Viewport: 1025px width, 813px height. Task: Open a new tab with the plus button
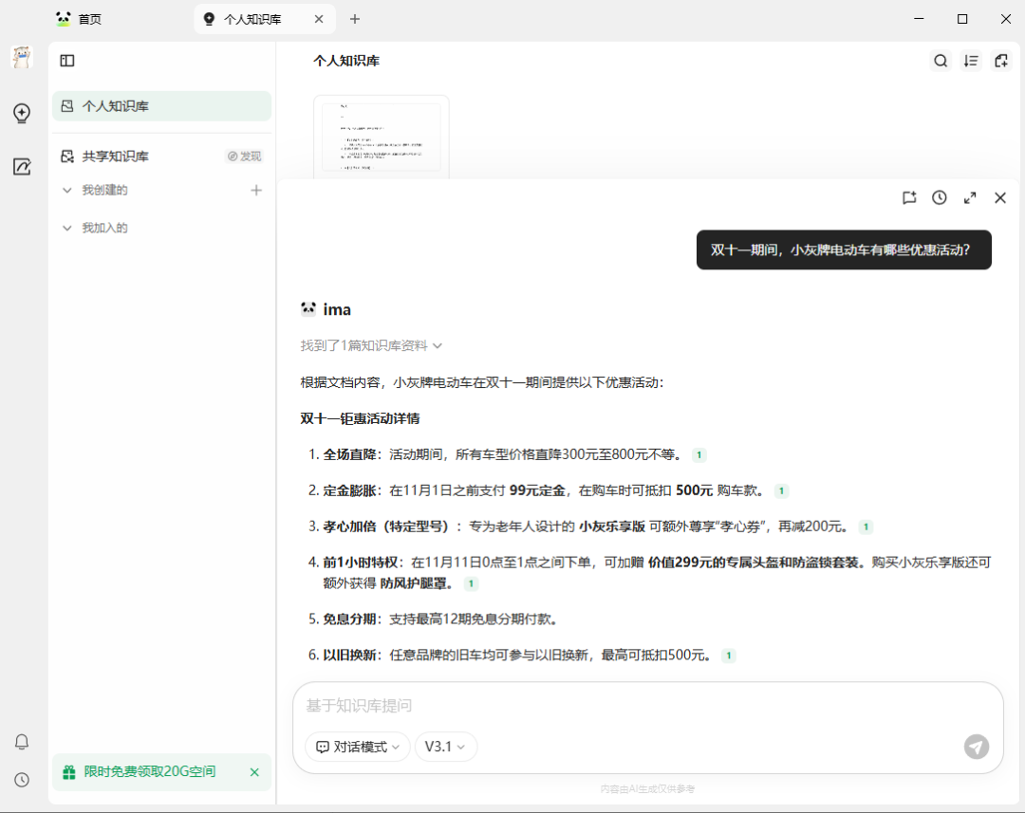[354, 19]
